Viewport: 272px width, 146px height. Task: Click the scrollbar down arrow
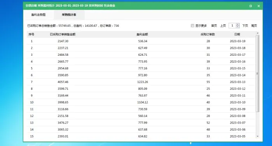point(258,136)
